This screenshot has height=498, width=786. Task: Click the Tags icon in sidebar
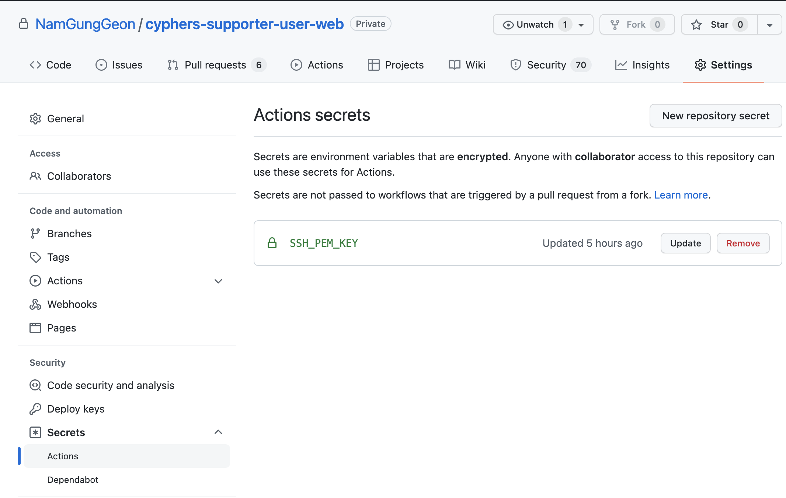click(35, 257)
